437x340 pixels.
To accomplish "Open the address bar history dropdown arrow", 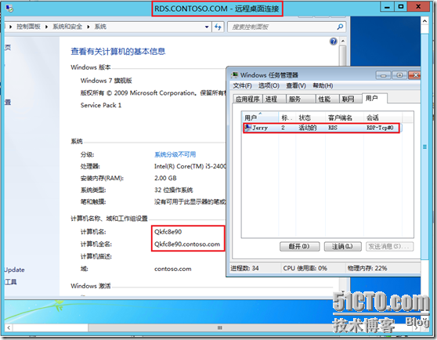I will tap(207, 27).
